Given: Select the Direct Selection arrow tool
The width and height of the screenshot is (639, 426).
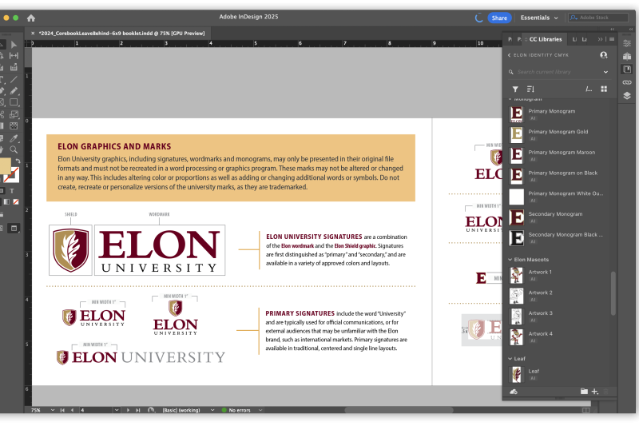Looking at the screenshot, I should tap(14, 45).
